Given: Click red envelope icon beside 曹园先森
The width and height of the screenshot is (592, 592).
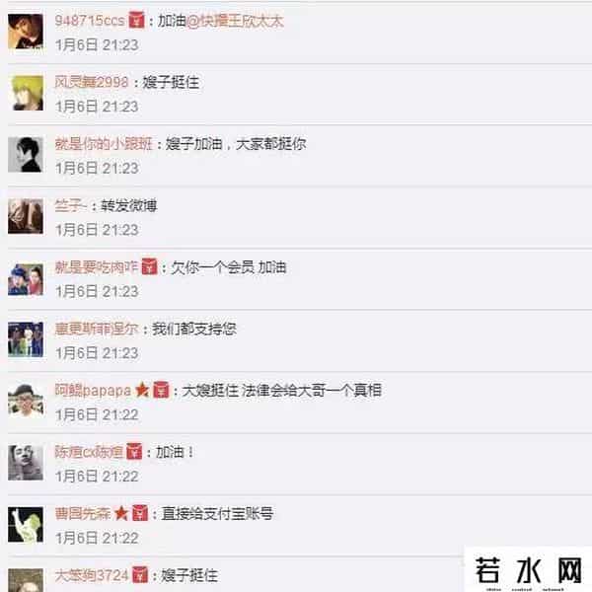Looking at the screenshot, I should click(x=140, y=513).
